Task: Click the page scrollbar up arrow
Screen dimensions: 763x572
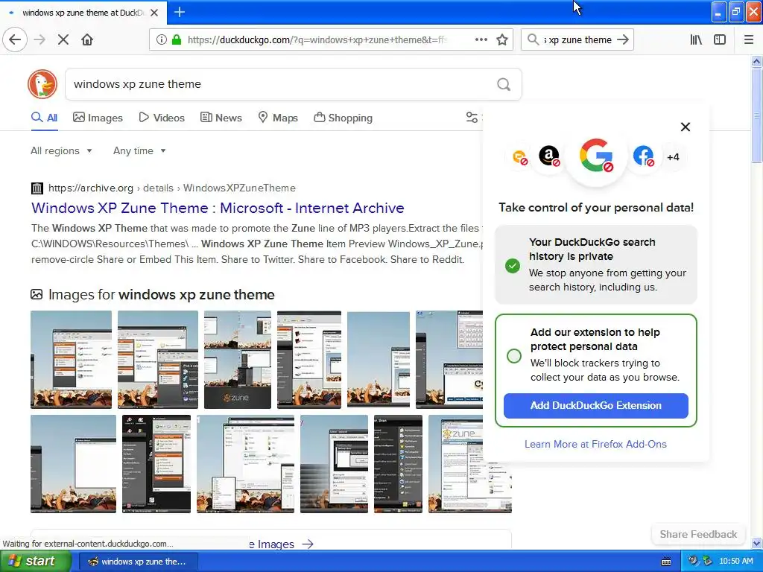Action: (x=756, y=62)
